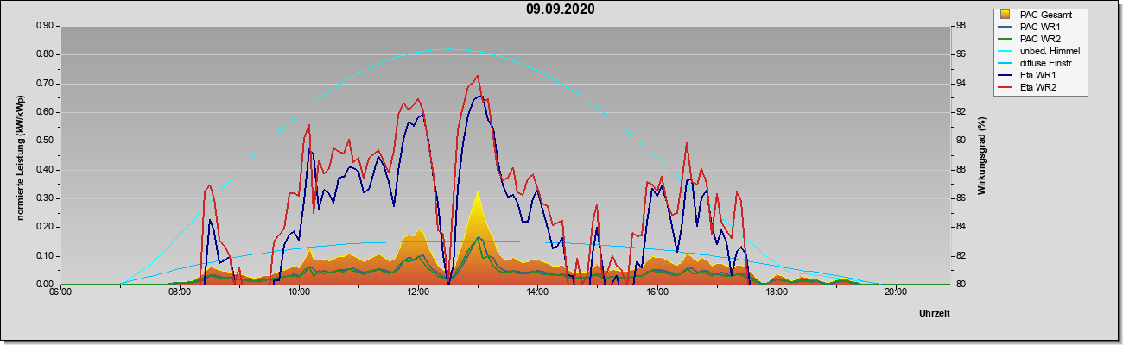Select the PAC WR2 green legend entry

(1038, 39)
